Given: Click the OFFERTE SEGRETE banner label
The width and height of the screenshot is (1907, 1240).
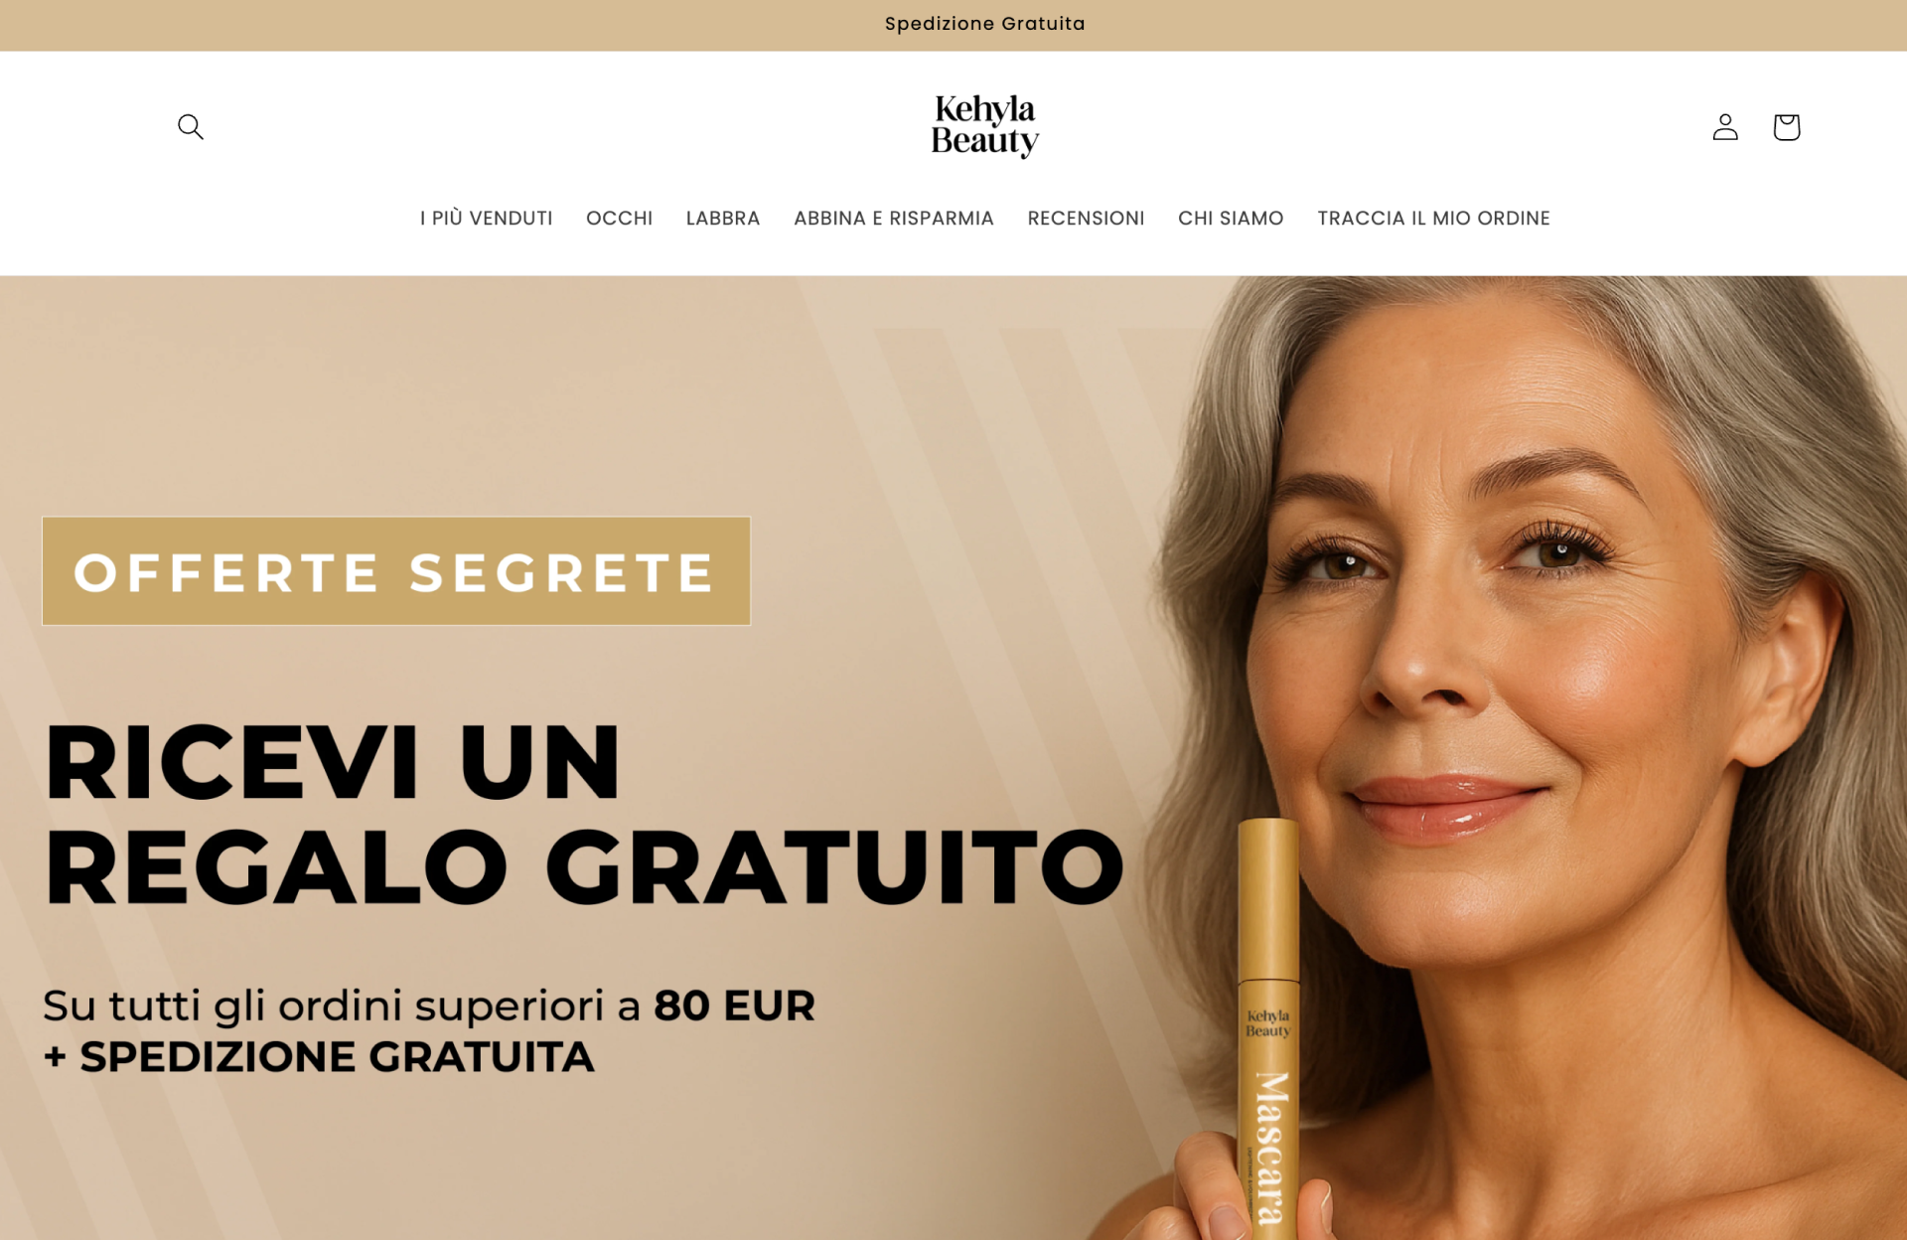Looking at the screenshot, I should coord(396,570).
